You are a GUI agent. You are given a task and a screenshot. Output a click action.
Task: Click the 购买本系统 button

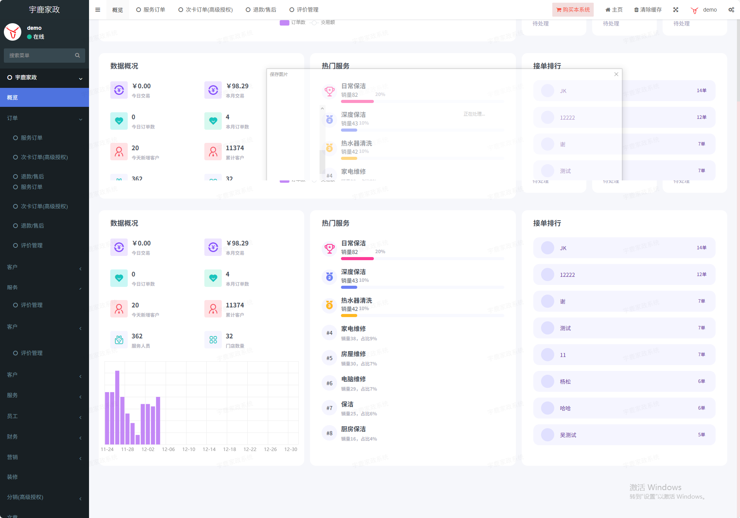pyautogui.click(x=573, y=10)
